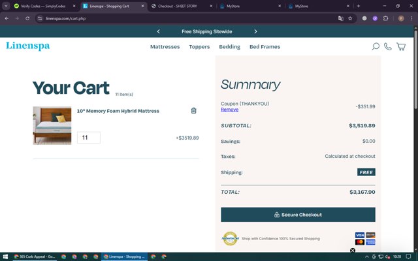Remove the THANKYOU coupon
The height and width of the screenshot is (261, 418).
(x=229, y=110)
